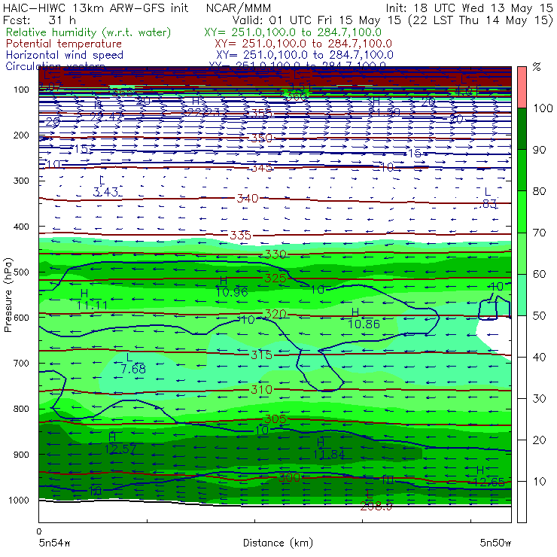Screen dimensions: 557x557
Task: Click the 'Pressure (hPa)' vertical axis title
Action: [8, 295]
